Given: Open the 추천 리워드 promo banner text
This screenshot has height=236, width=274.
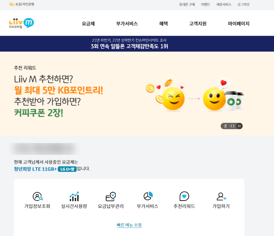Looking at the screenshot, I should (25, 68).
